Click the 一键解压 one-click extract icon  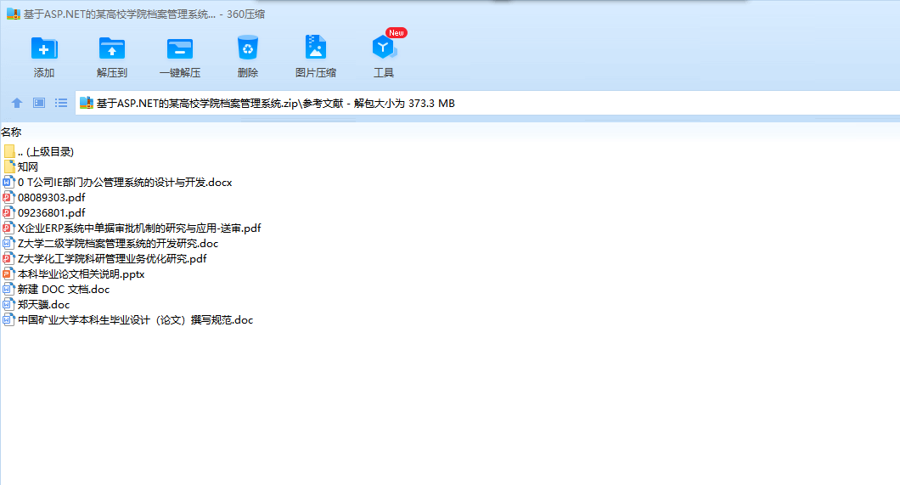pyautogui.click(x=180, y=48)
